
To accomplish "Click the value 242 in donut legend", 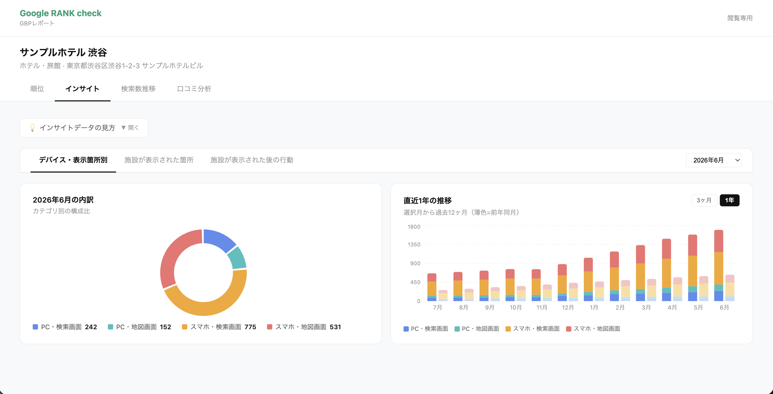I will [x=91, y=327].
